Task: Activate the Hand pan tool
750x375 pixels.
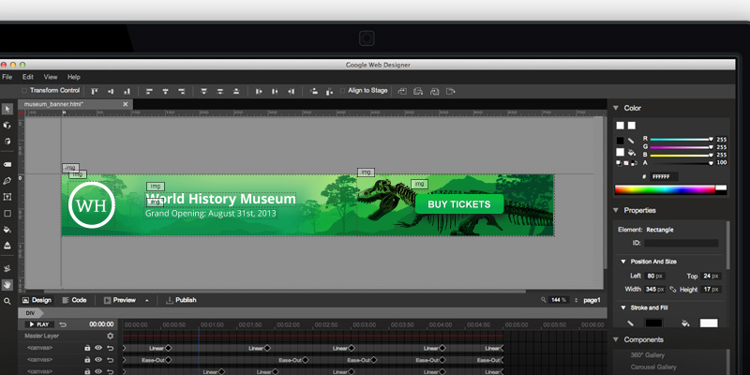Action: click(7, 284)
